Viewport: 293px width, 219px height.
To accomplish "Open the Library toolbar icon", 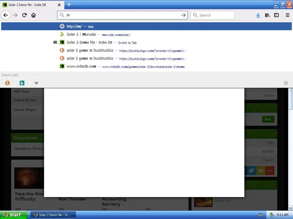I will (x=267, y=15).
